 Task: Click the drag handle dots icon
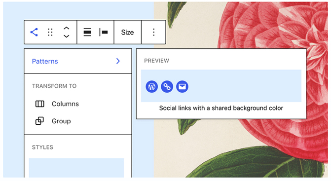(50, 32)
